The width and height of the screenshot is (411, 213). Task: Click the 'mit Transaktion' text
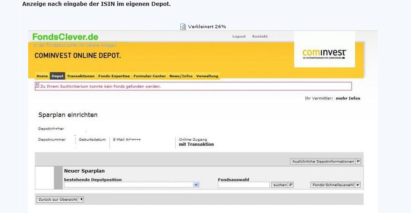196,144
